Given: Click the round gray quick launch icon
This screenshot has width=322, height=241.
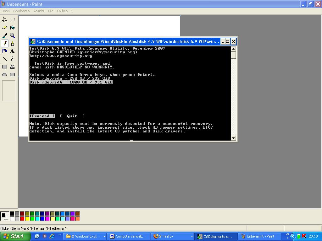Looking at the screenshot, I should 45,236.
